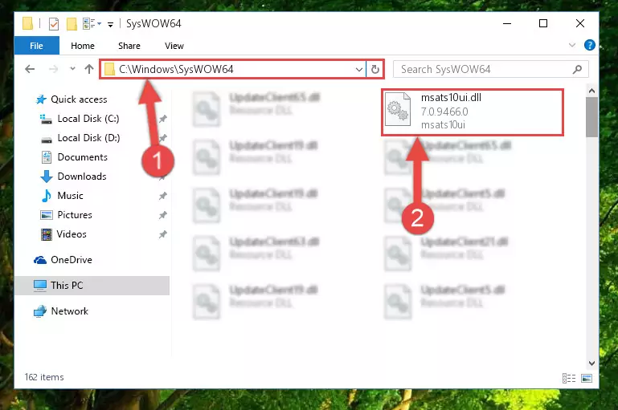Viewport: 618px width, 410px height.
Task: Switch to the Share ribbon tab
Action: pos(129,46)
